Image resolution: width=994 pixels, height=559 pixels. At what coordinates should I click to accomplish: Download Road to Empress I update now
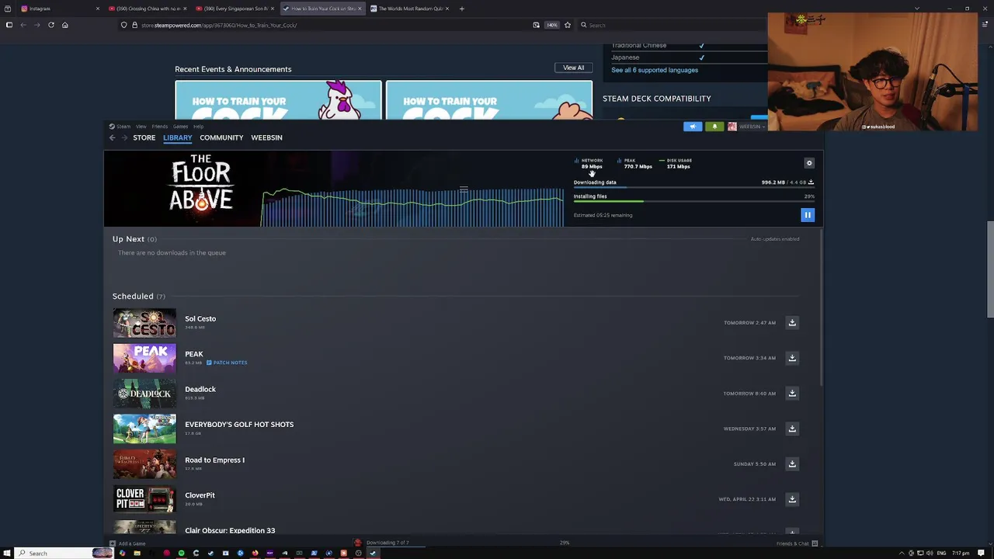coord(792,464)
